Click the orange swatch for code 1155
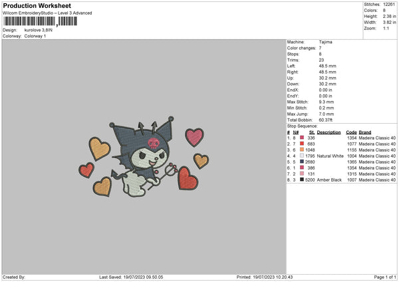 pos(302,150)
